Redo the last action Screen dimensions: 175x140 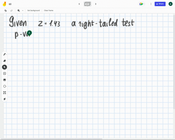(11, 11)
